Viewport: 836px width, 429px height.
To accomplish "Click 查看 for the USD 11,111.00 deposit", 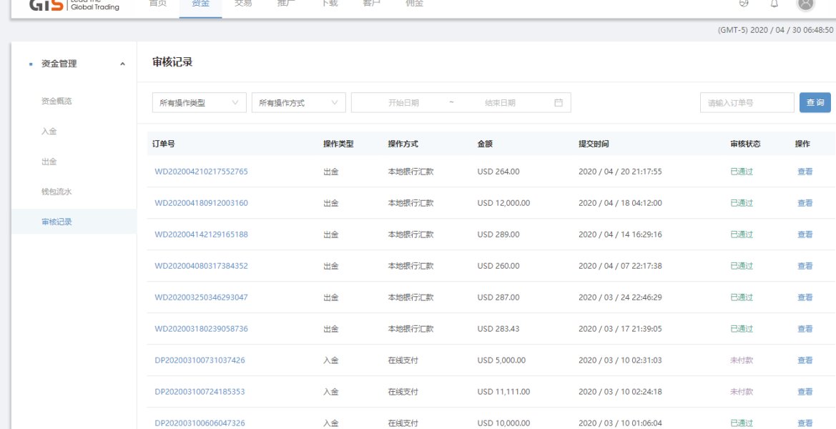I will point(805,392).
